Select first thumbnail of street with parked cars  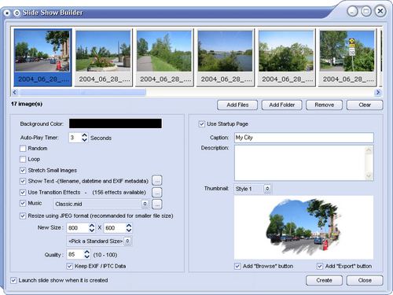pyautogui.click(x=42, y=57)
